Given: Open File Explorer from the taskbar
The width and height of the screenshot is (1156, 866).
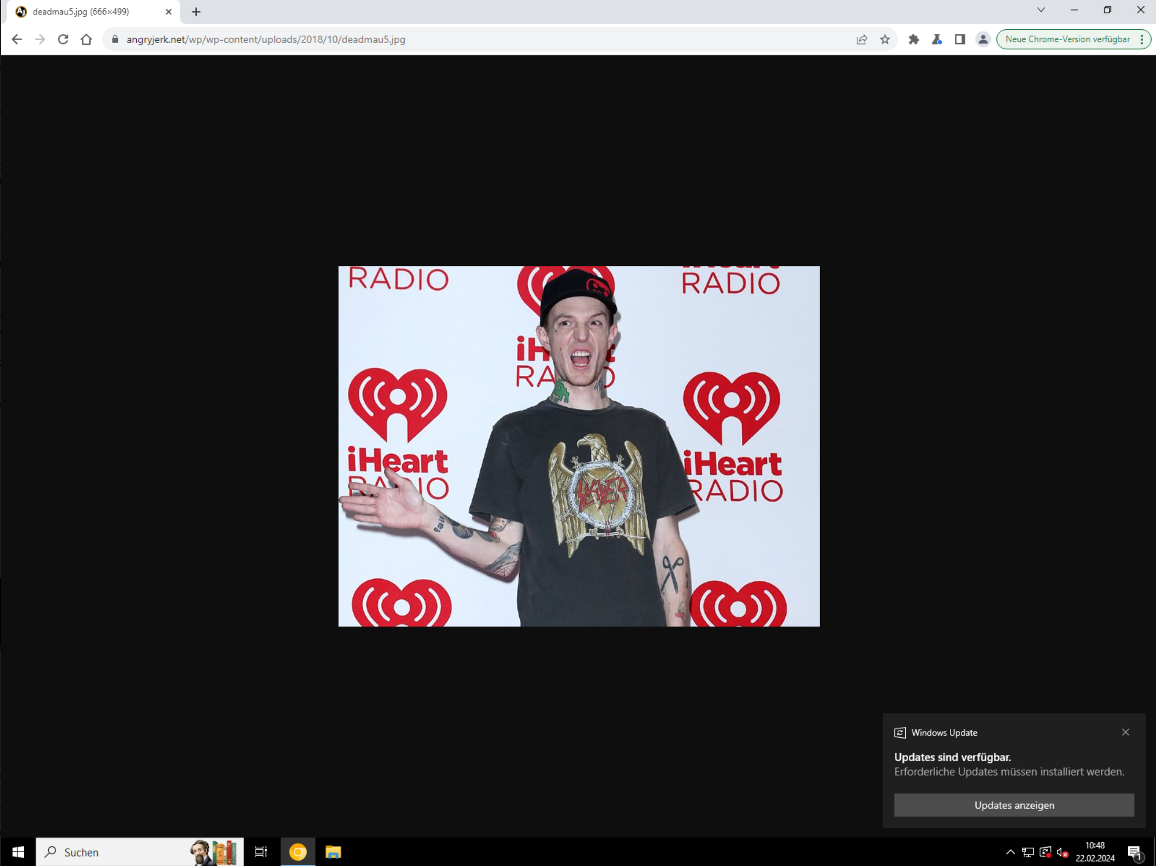Looking at the screenshot, I should 333,852.
